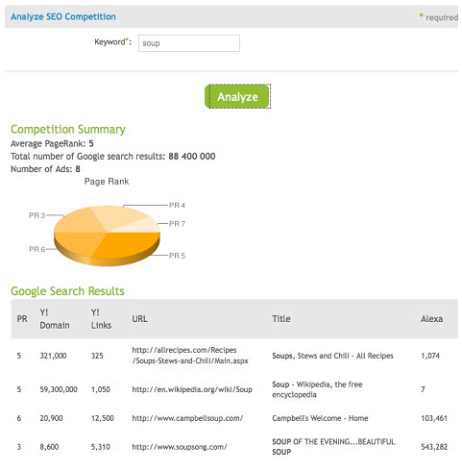Click the PR 5 chart legend label

tap(177, 256)
